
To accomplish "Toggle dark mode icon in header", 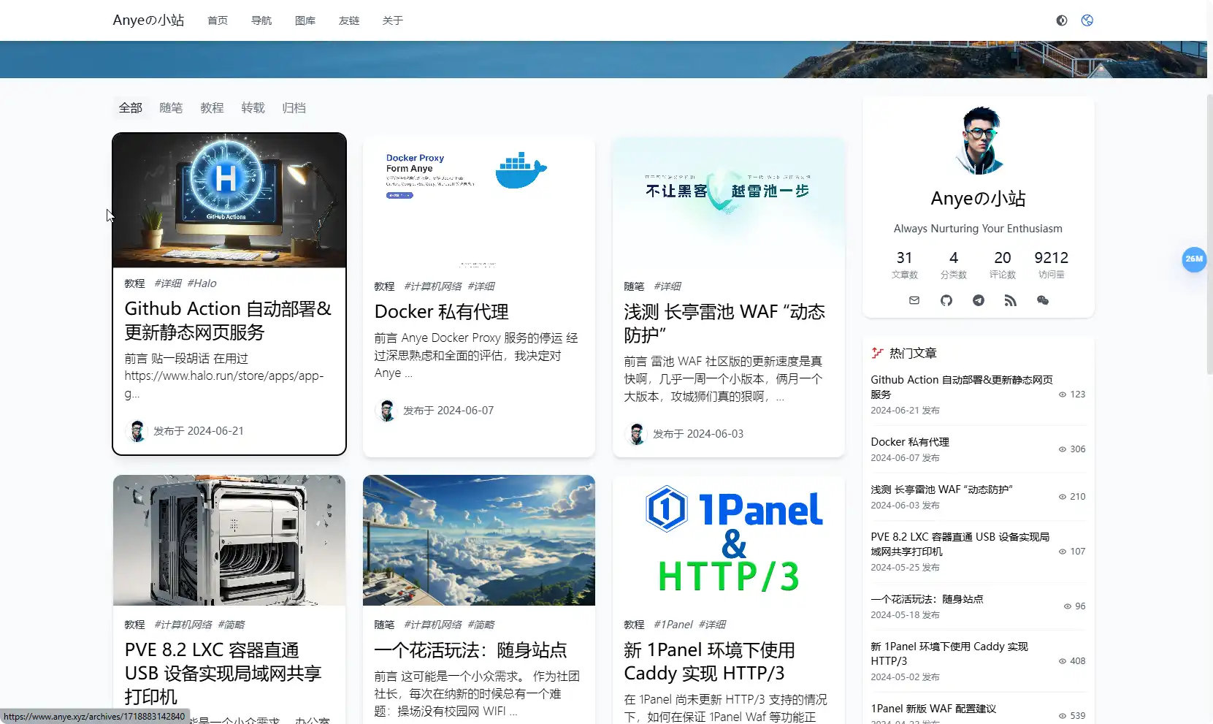I will pyautogui.click(x=1062, y=20).
